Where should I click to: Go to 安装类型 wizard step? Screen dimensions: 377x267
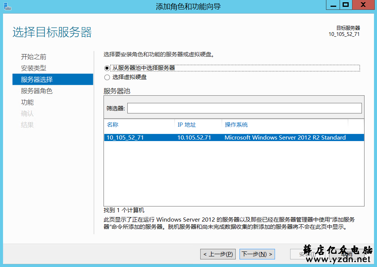click(33, 68)
